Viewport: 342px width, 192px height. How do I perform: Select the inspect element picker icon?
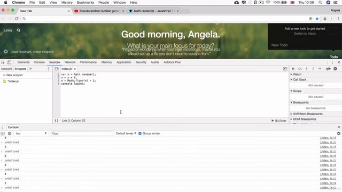click(3, 62)
